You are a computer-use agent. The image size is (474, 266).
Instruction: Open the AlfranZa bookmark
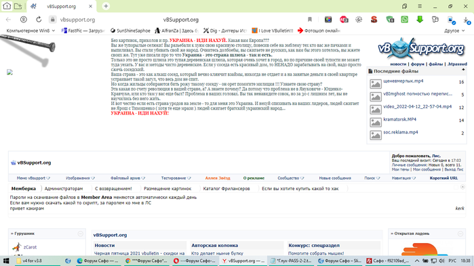(x=176, y=30)
